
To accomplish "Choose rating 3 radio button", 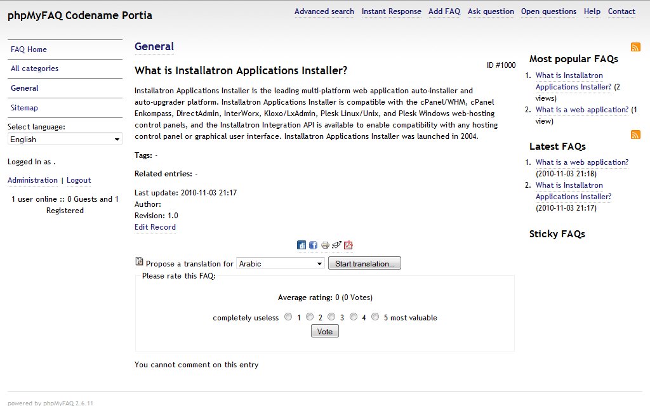I will tap(331, 317).
